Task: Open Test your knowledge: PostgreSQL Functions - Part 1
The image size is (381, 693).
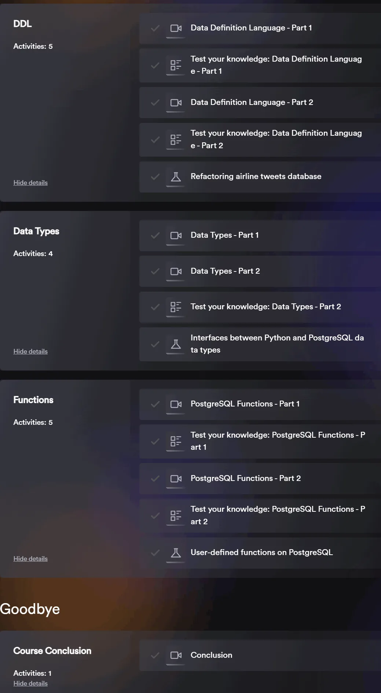Action: click(260, 441)
